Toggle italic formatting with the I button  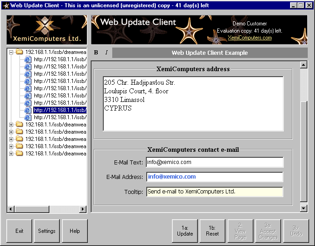[106, 53]
